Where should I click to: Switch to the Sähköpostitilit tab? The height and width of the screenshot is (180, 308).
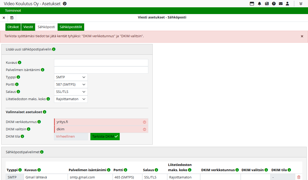click(71, 27)
